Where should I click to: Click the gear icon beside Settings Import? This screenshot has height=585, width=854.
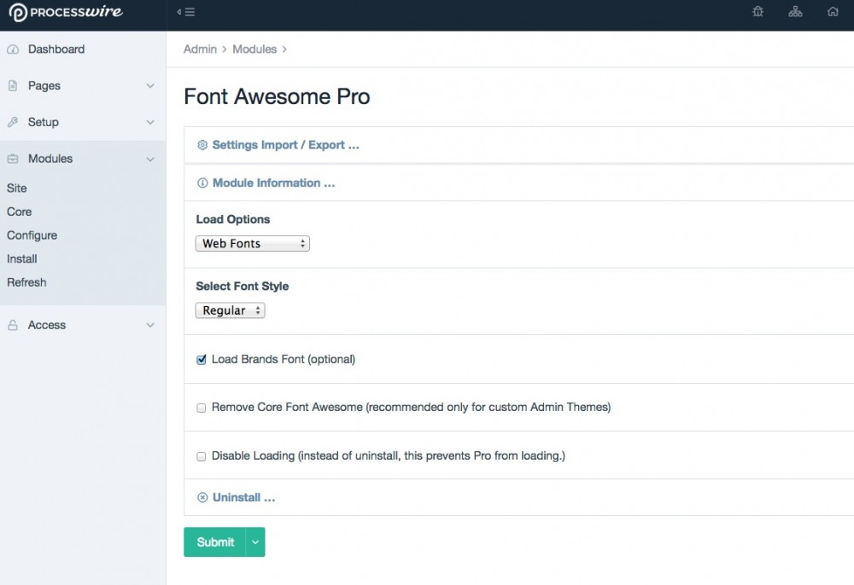(202, 145)
